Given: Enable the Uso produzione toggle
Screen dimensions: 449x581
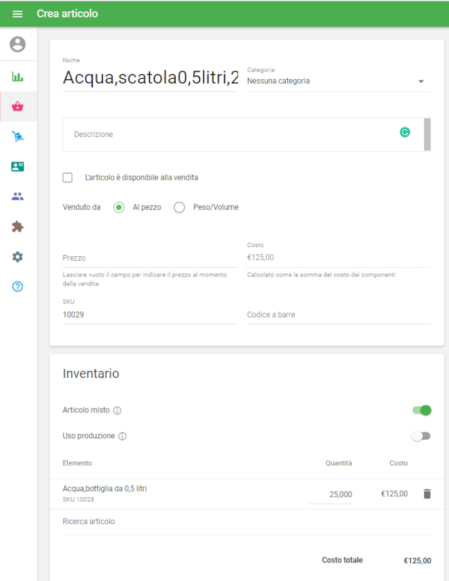Looking at the screenshot, I should coord(421,435).
